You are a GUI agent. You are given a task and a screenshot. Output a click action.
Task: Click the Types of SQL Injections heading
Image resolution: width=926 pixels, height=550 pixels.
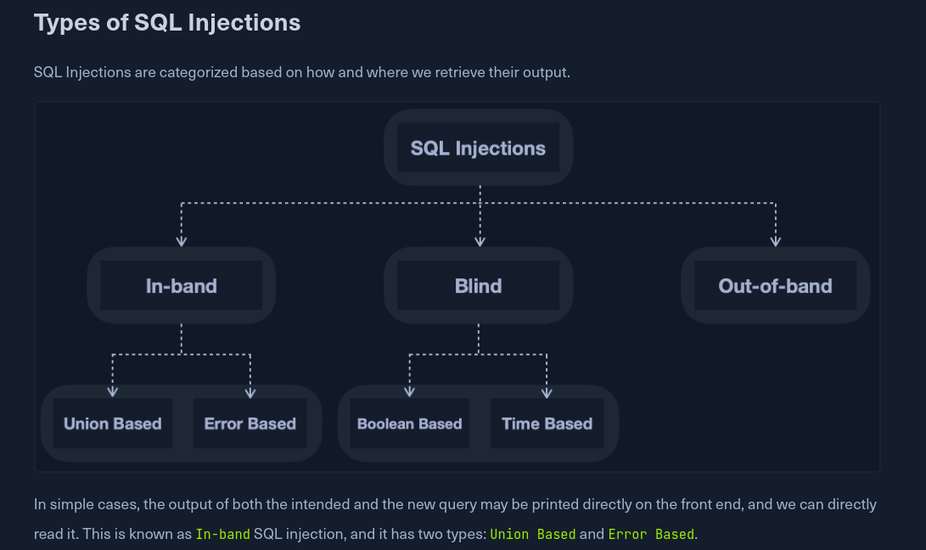[x=167, y=22]
